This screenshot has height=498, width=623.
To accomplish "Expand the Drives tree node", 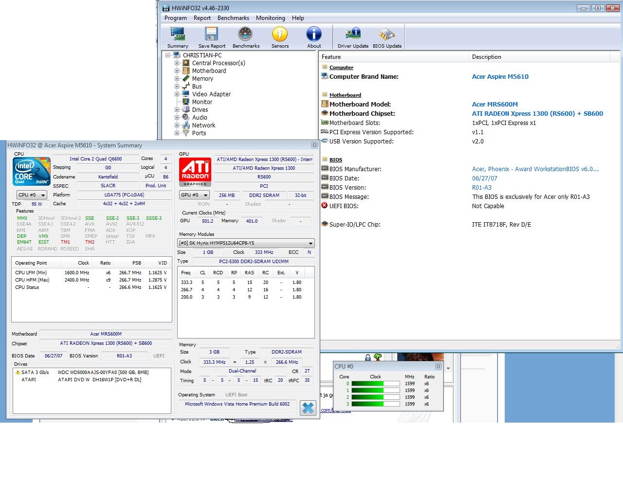I will point(177,110).
